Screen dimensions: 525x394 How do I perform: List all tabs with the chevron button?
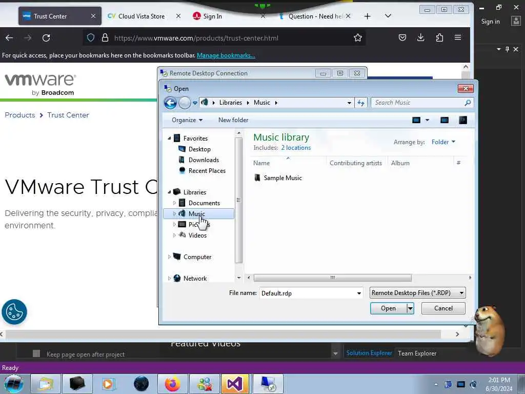point(388,16)
